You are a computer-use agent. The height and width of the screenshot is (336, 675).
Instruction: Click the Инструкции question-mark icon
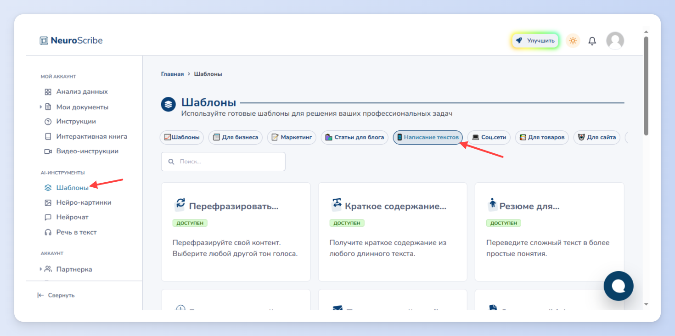(x=48, y=122)
